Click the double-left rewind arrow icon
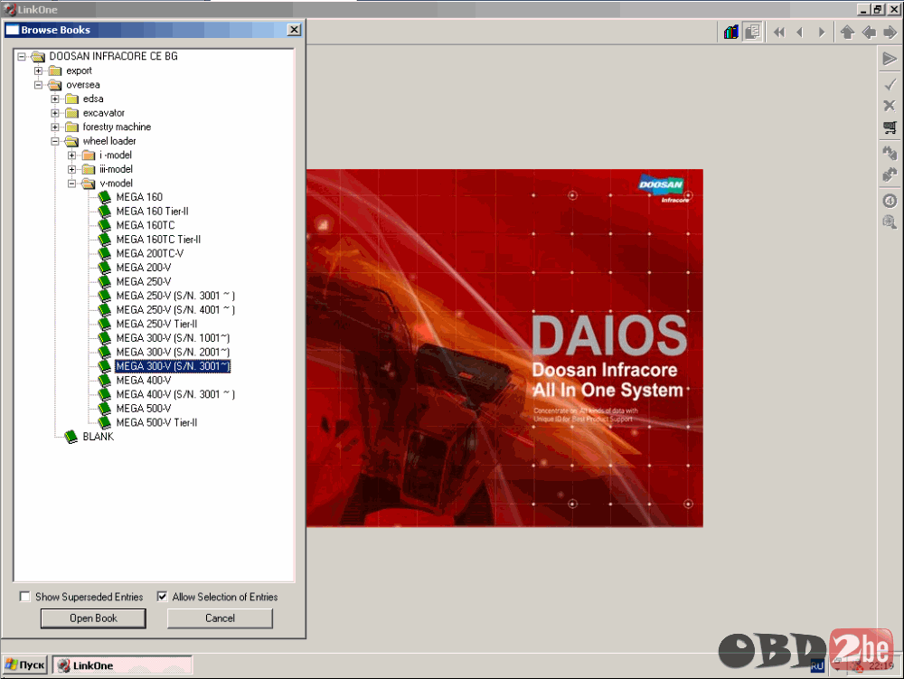 779,33
